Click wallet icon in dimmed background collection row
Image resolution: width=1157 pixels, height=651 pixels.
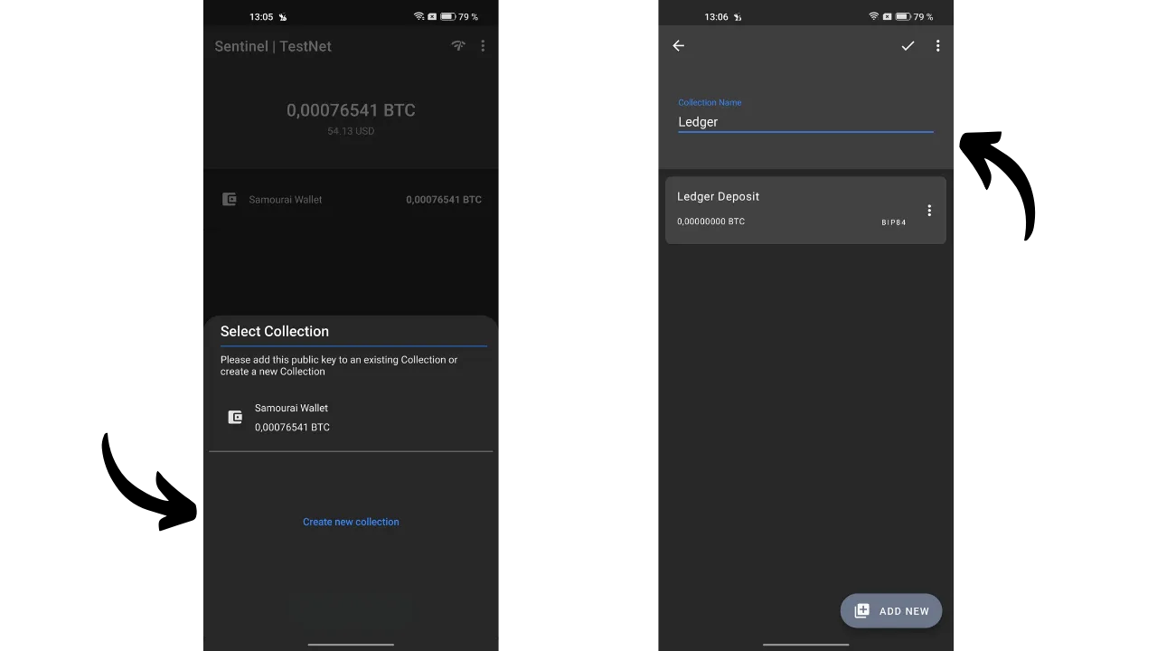(230, 200)
